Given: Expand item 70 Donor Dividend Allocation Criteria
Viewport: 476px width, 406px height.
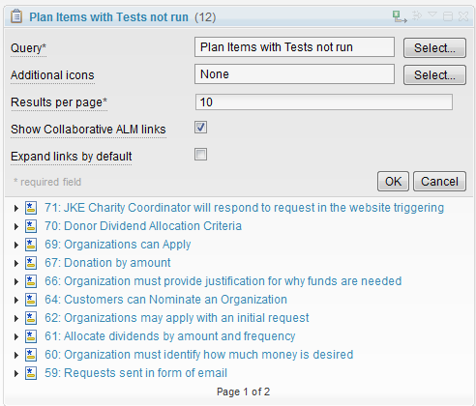Looking at the screenshot, I should click(x=16, y=226).
